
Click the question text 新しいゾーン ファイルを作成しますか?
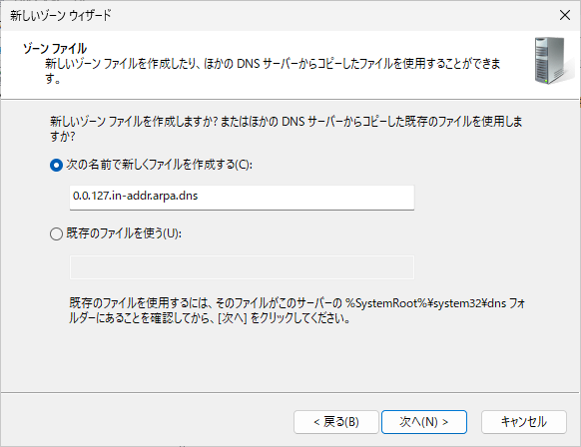(x=134, y=122)
